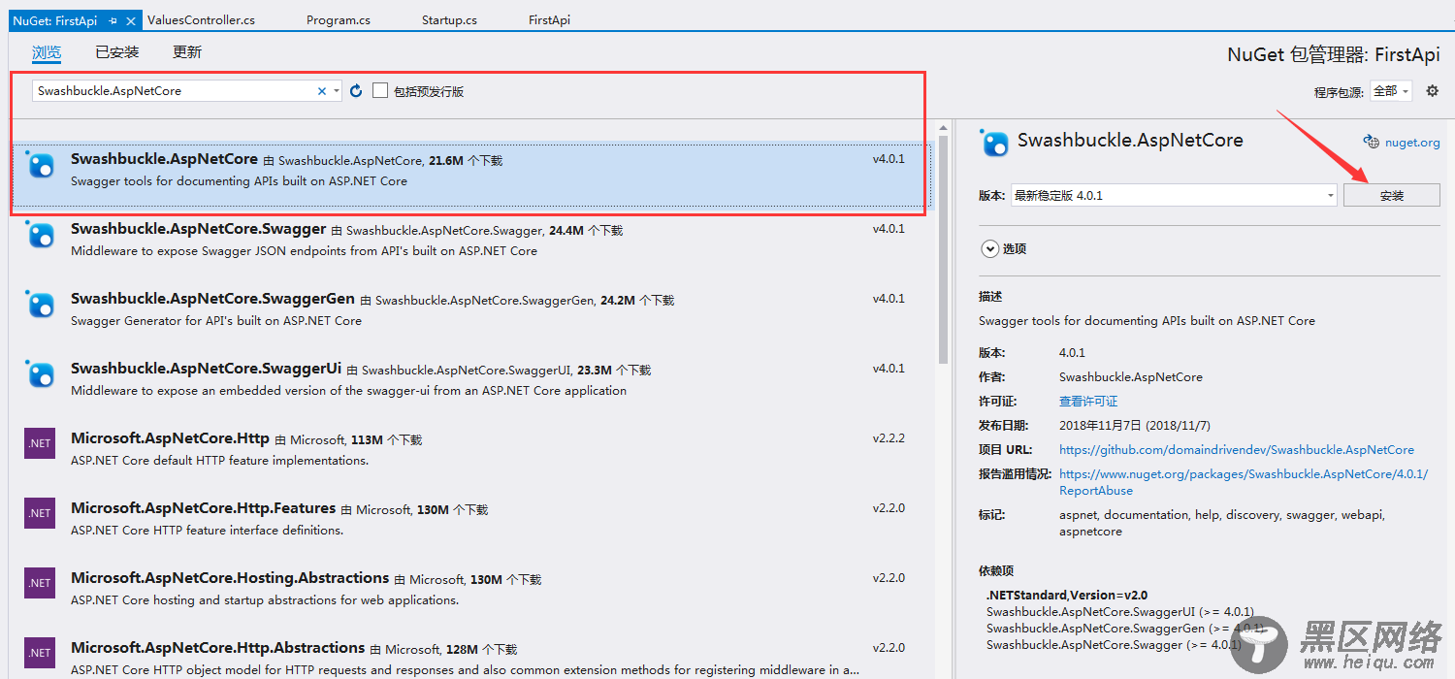
Task: Click Swashbuckle.AspNetCore.Swagger package icon
Action: coord(40,236)
